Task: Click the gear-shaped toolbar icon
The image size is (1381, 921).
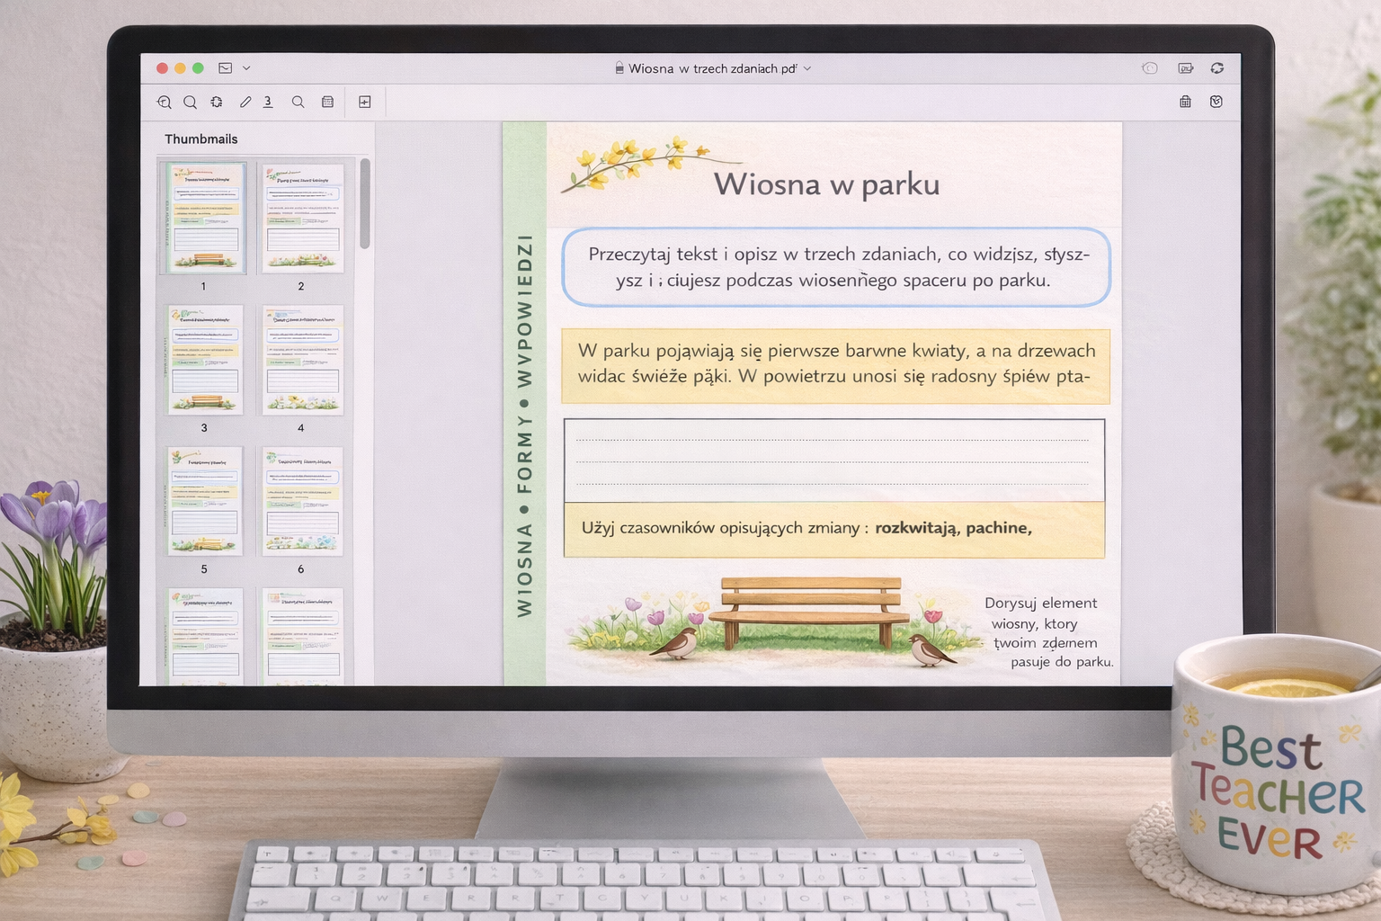Action: (217, 103)
